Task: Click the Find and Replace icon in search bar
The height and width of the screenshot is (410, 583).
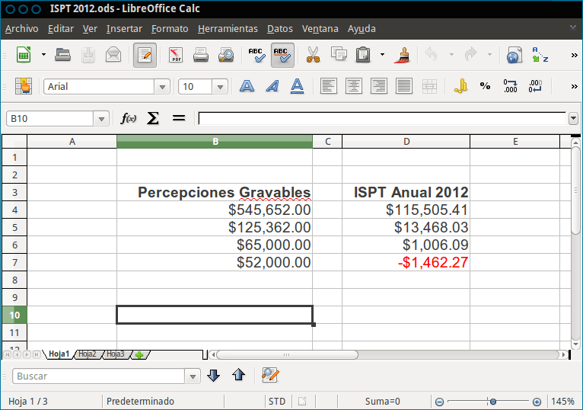Action: point(269,375)
